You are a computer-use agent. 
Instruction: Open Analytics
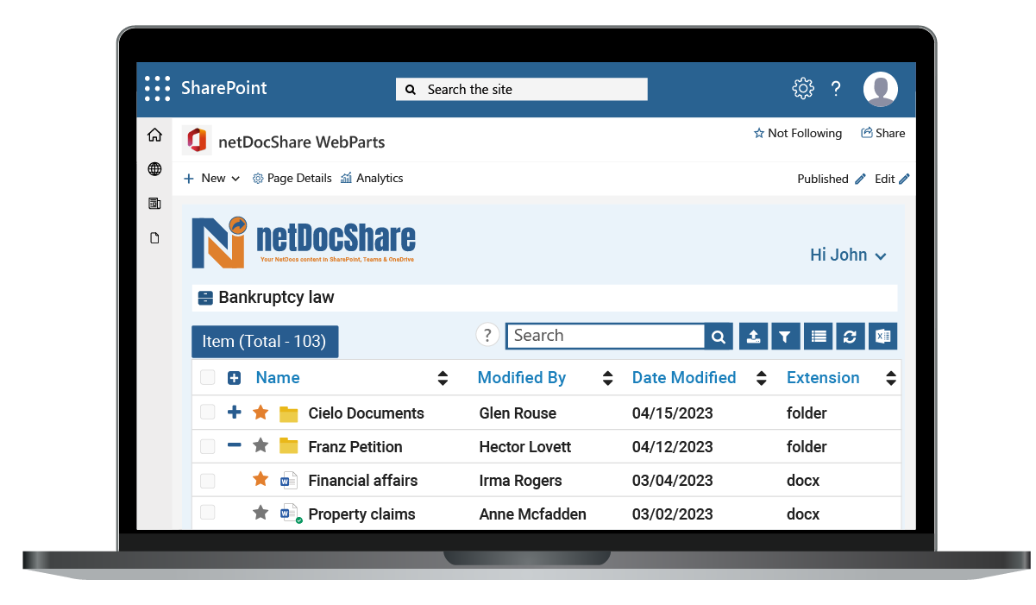point(372,178)
